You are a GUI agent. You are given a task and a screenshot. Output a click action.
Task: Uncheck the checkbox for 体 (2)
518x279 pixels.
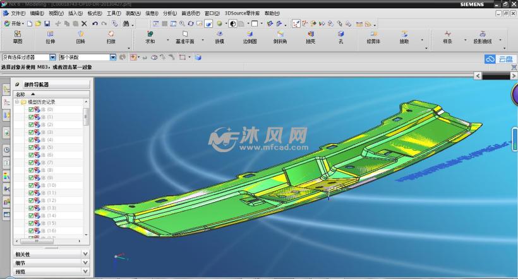(x=31, y=124)
